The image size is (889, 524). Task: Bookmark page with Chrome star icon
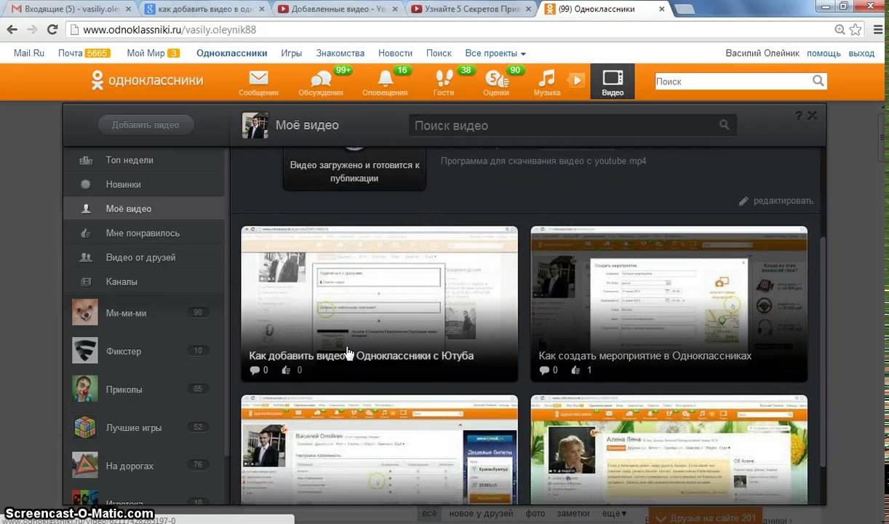point(856,30)
